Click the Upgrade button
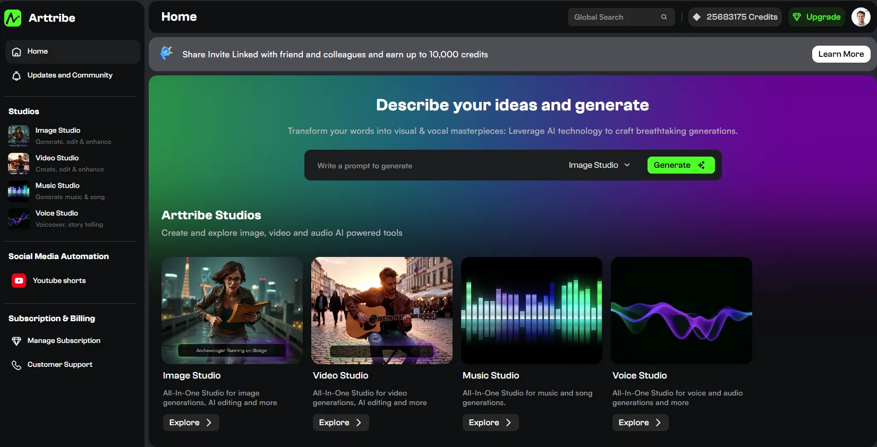This screenshot has height=447, width=877. coord(816,17)
